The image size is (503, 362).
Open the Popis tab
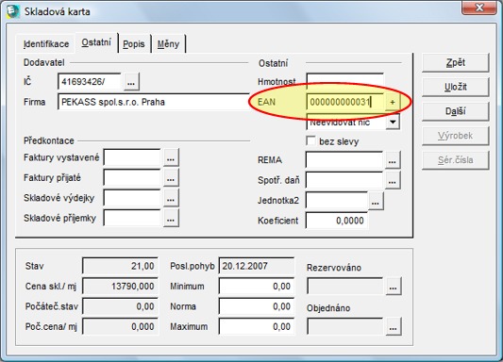coord(134,44)
